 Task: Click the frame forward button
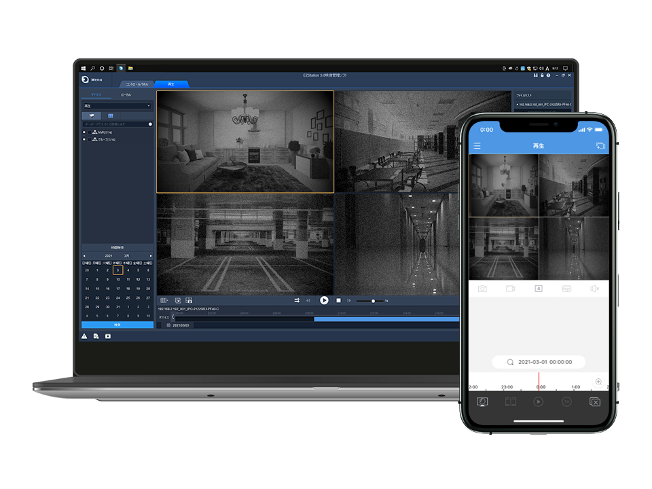click(349, 300)
